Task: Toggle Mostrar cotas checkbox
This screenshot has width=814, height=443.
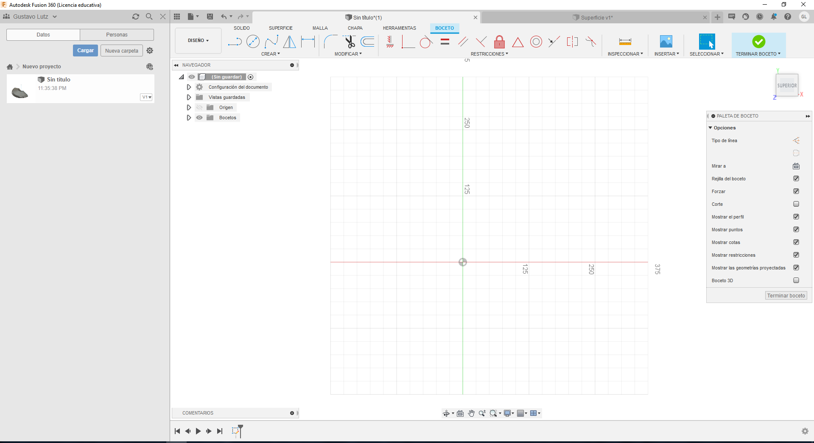Action: coord(796,242)
